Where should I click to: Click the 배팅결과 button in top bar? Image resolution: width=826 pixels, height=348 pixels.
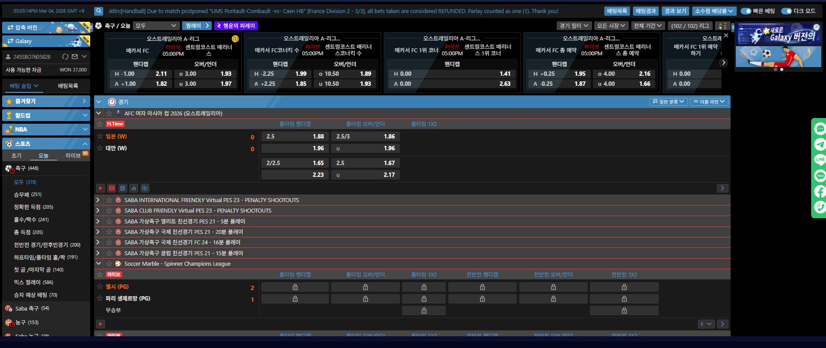tap(645, 11)
